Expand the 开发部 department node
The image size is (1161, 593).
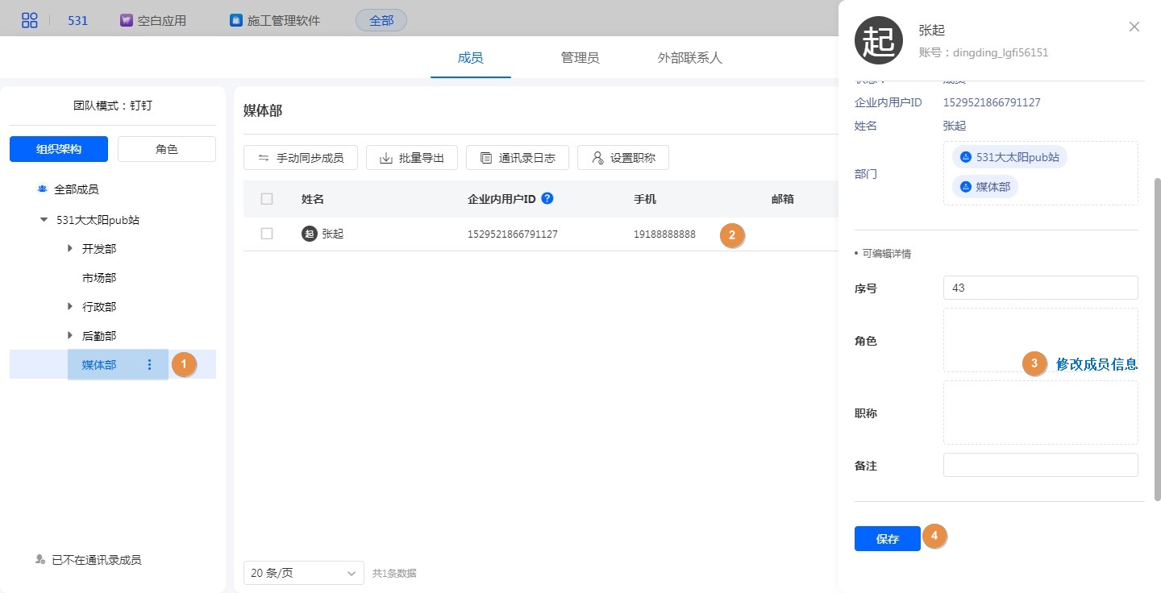[x=70, y=249]
